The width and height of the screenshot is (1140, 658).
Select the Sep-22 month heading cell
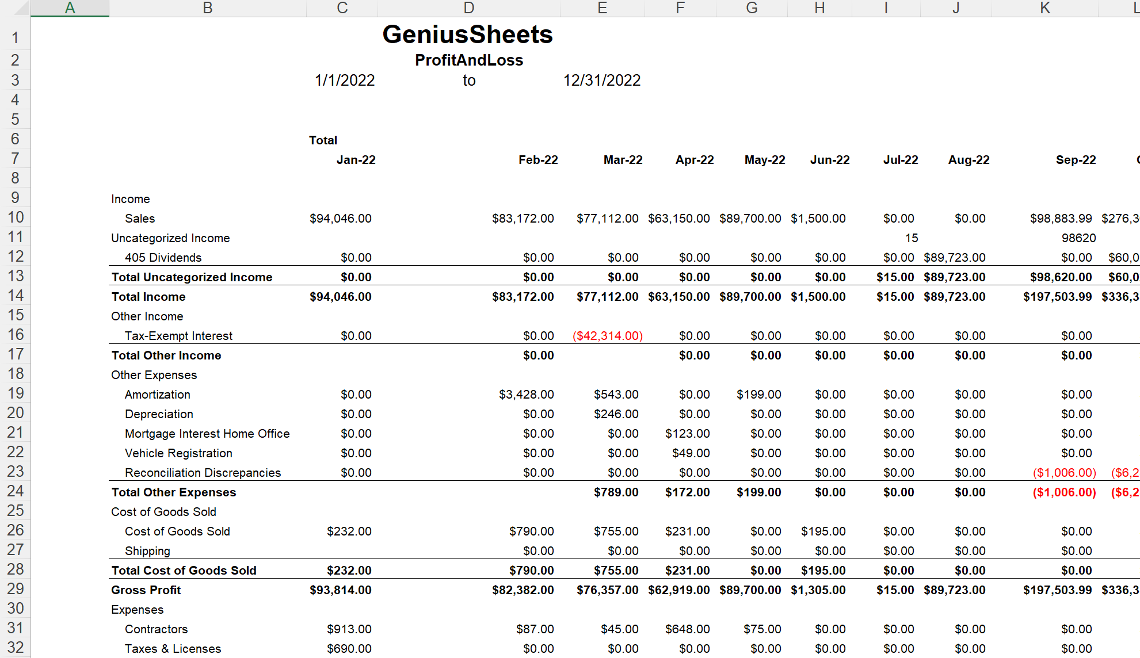[1075, 160]
